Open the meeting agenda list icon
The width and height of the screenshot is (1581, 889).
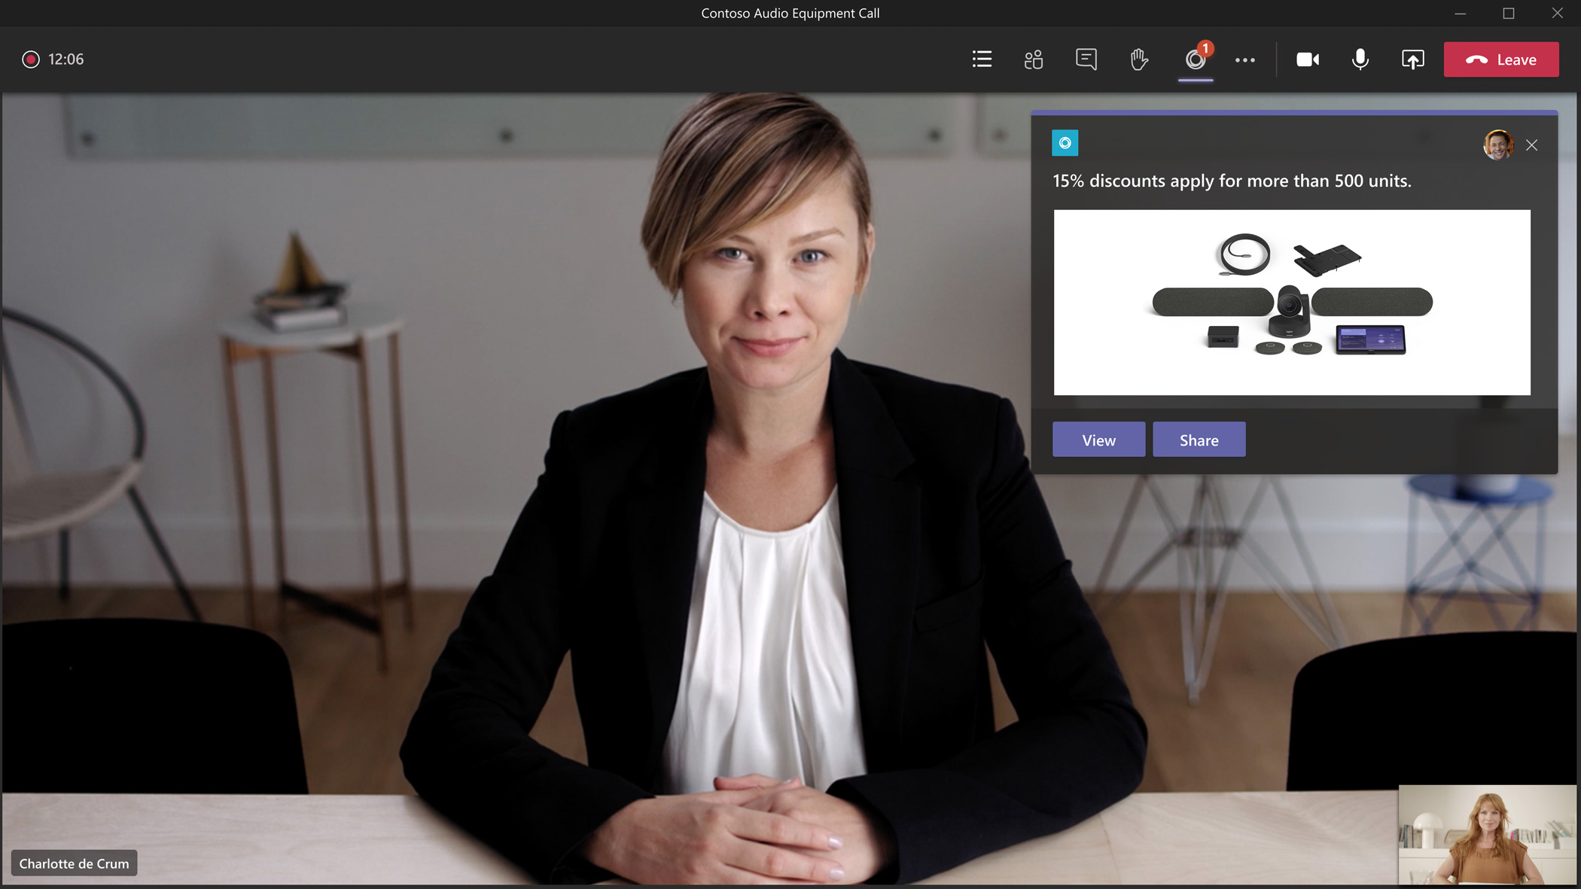(982, 59)
